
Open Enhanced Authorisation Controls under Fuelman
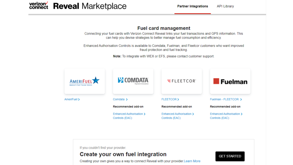(x=225, y=116)
